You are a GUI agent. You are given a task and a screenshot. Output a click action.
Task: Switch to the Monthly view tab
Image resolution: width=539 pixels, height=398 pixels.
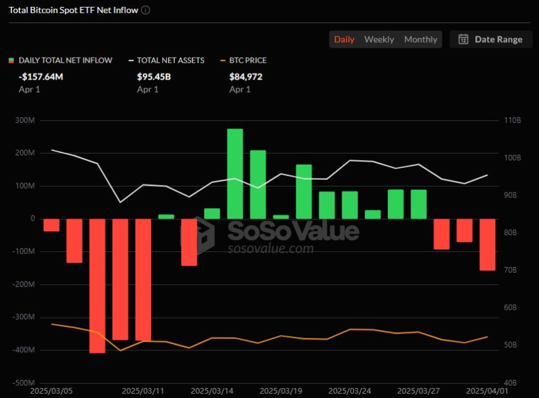[421, 39]
